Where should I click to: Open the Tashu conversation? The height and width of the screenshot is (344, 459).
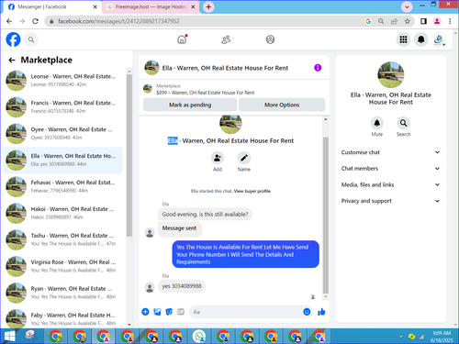coord(63,239)
